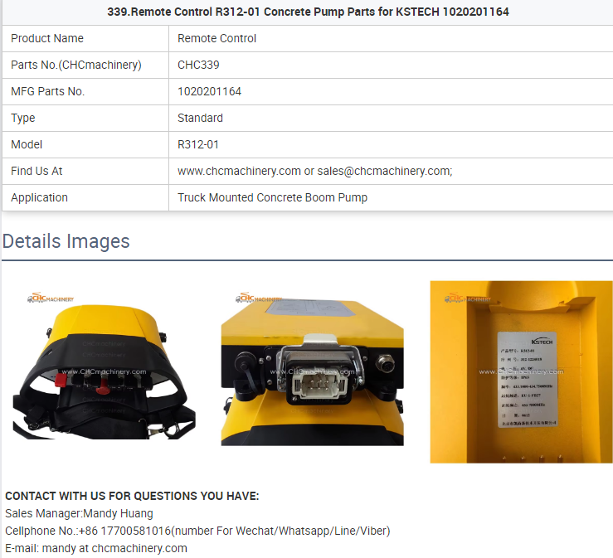Click the product title heading starting with 339
613x558 pixels.
(308, 12)
